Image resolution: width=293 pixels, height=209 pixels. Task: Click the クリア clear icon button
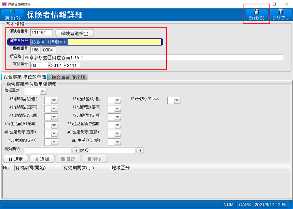pyautogui.click(x=281, y=12)
